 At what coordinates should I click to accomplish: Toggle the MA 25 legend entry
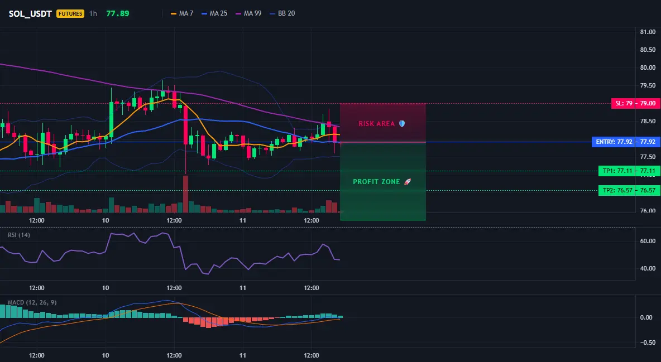(x=214, y=13)
